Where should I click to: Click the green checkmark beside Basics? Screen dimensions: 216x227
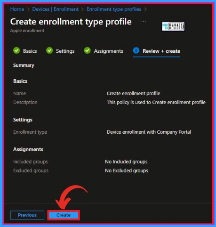(x=16, y=50)
